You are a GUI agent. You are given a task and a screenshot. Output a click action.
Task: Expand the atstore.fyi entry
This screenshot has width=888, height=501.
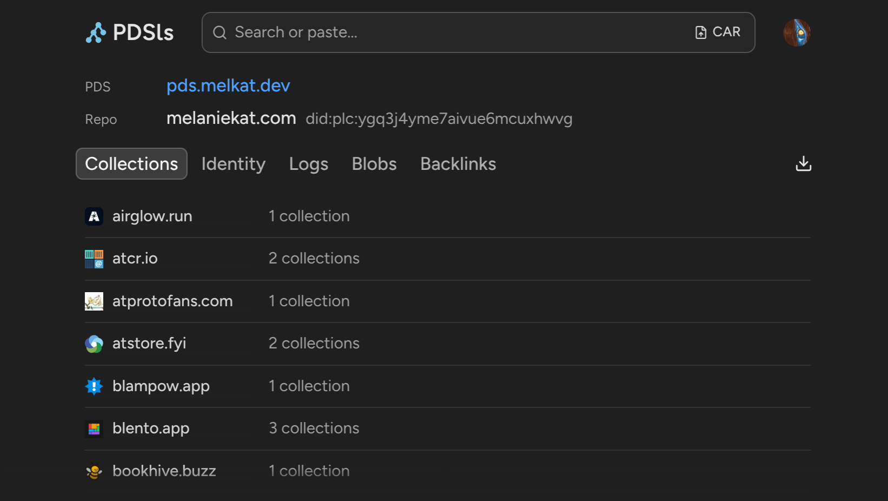448,344
